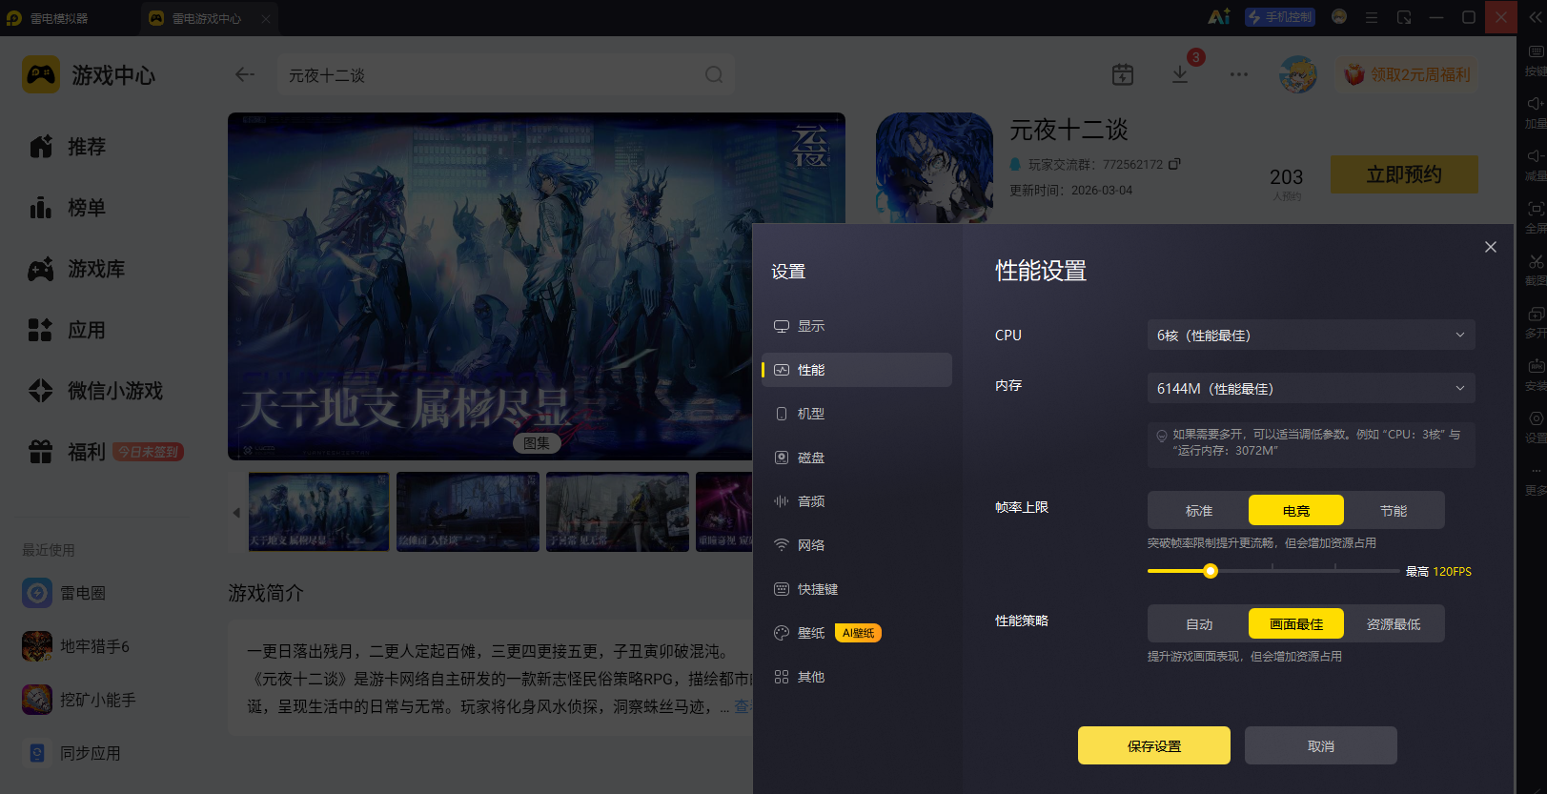
Task: Open 微信小游戏 in game center sidebar
Action: pyautogui.click(x=96, y=391)
